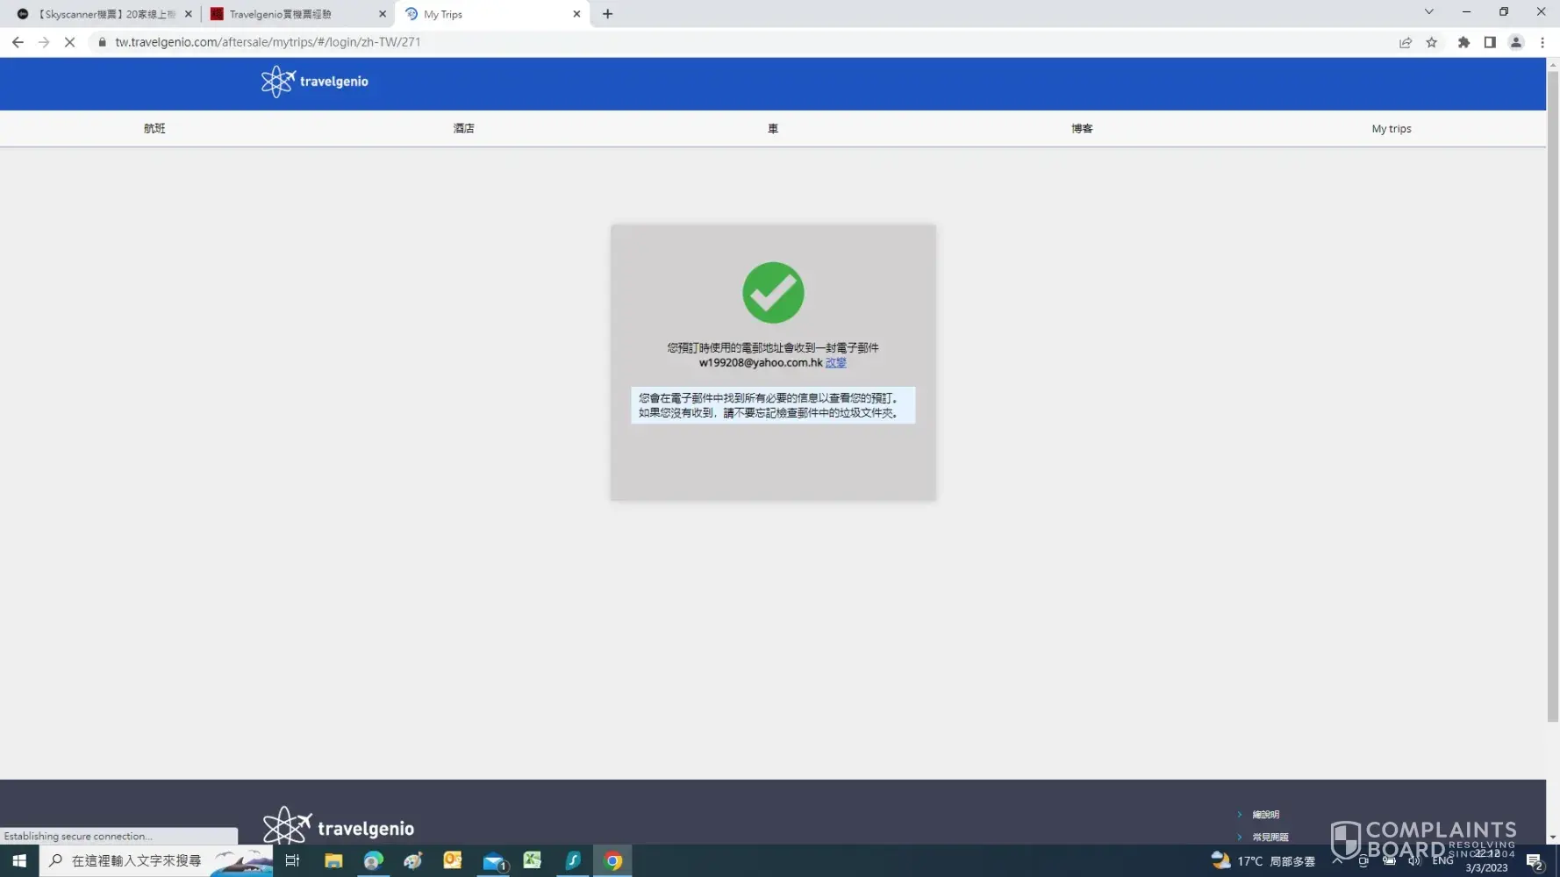The image size is (1560, 877).
Task: Open the notification center icon
Action: click(1535, 861)
